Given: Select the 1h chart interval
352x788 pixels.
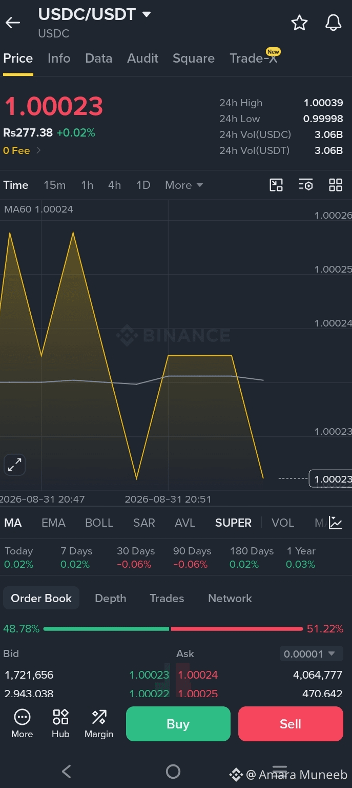Looking at the screenshot, I should click(x=87, y=185).
